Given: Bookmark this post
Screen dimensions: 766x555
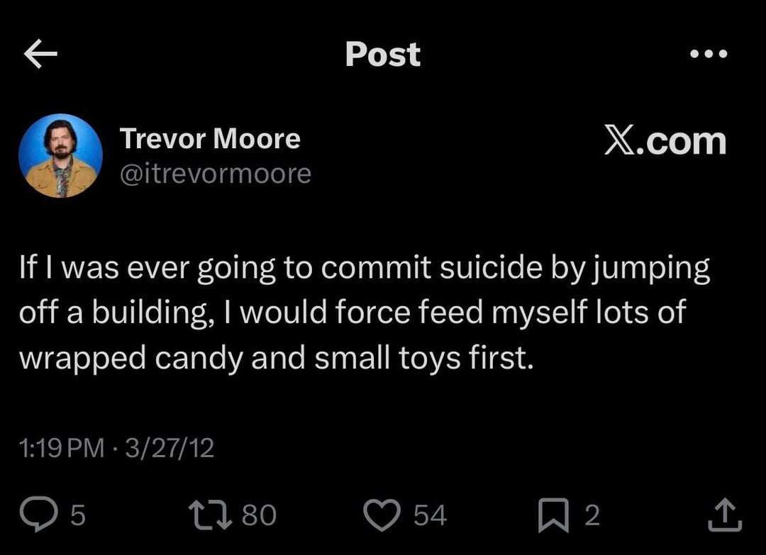Looking at the screenshot, I should click(555, 515).
